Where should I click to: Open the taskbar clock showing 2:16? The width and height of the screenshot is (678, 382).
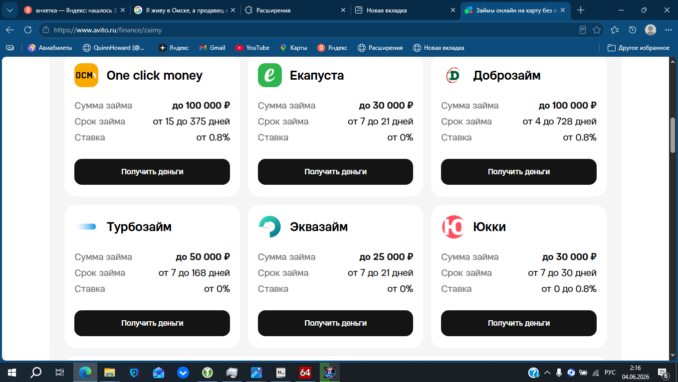(635, 372)
